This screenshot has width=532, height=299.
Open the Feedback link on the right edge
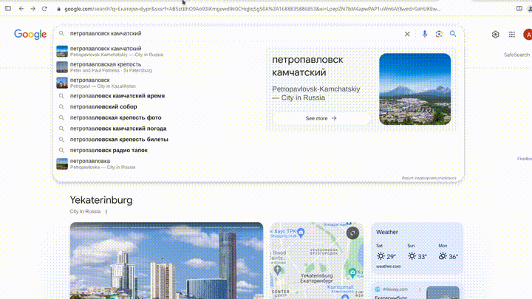(x=525, y=159)
